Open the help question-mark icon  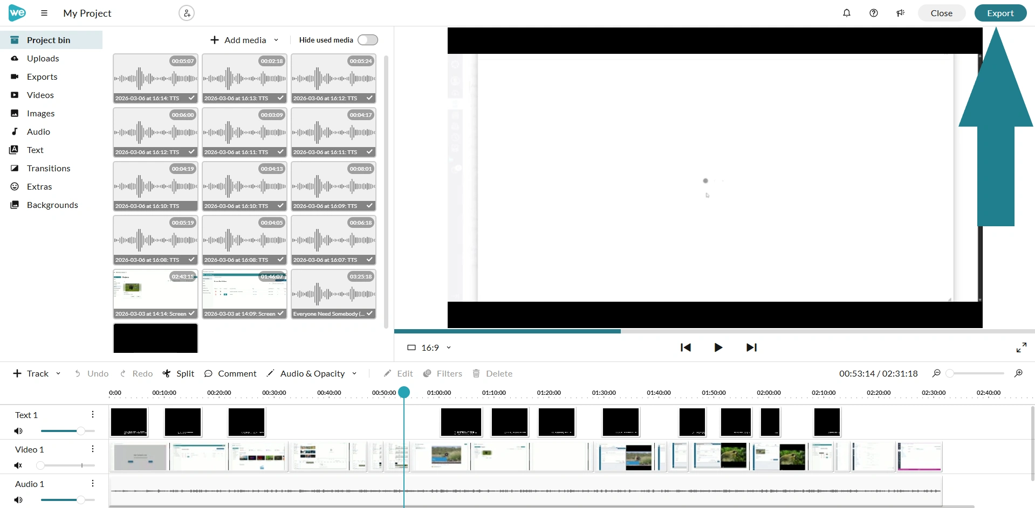point(874,13)
